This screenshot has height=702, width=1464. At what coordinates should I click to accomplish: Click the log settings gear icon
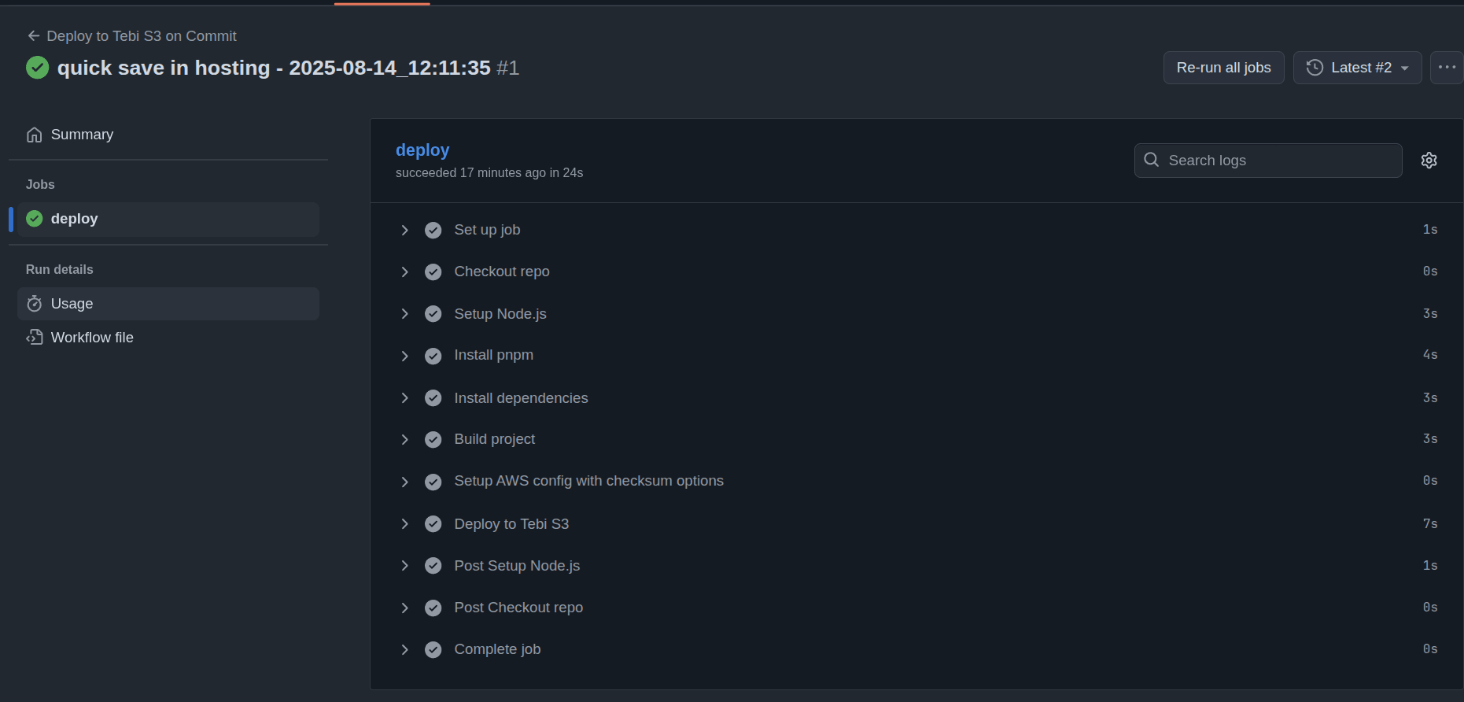click(1429, 161)
